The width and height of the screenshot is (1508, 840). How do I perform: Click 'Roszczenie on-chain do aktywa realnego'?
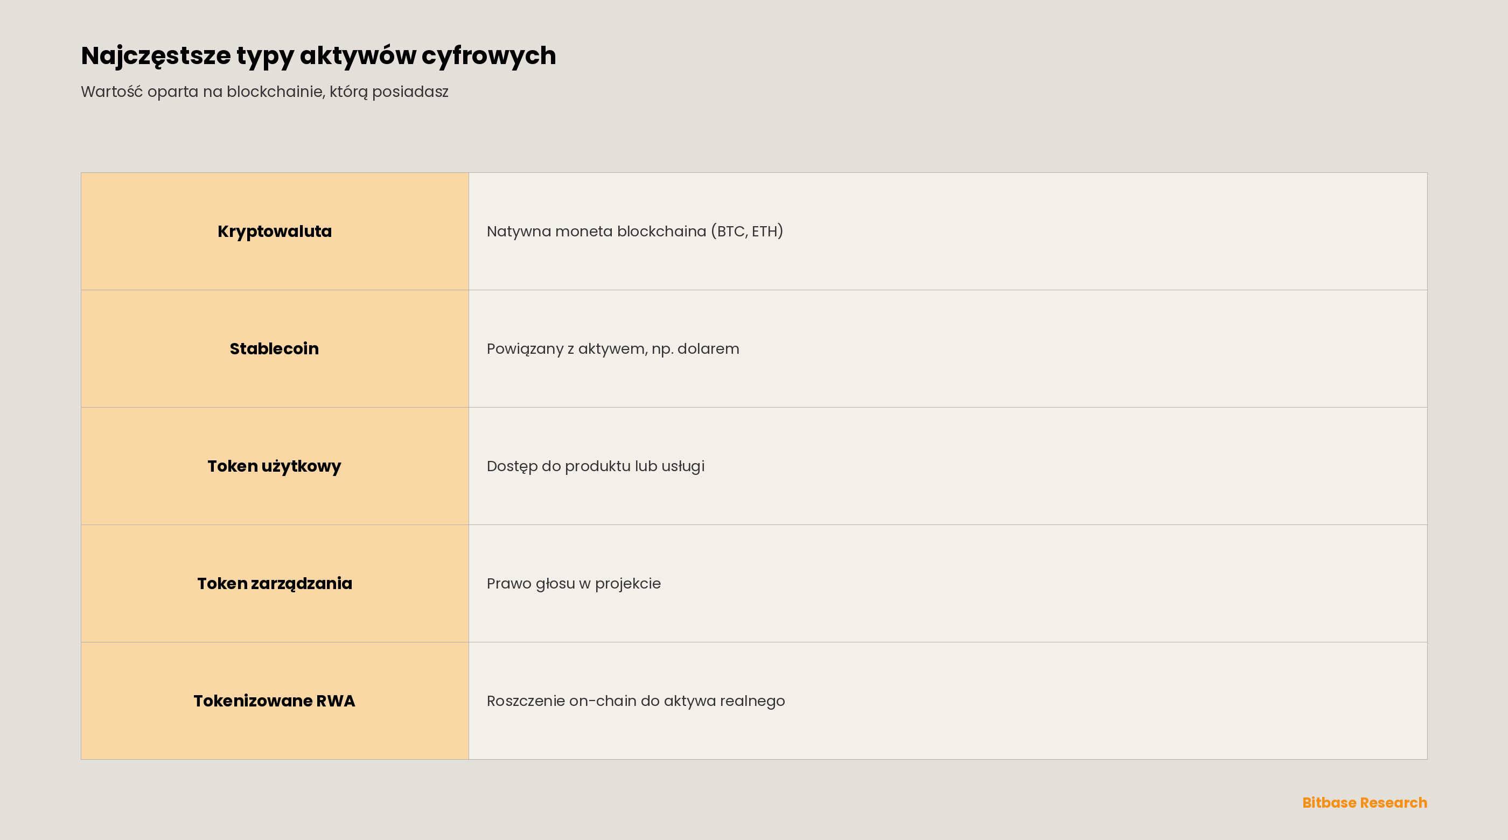[x=636, y=701]
